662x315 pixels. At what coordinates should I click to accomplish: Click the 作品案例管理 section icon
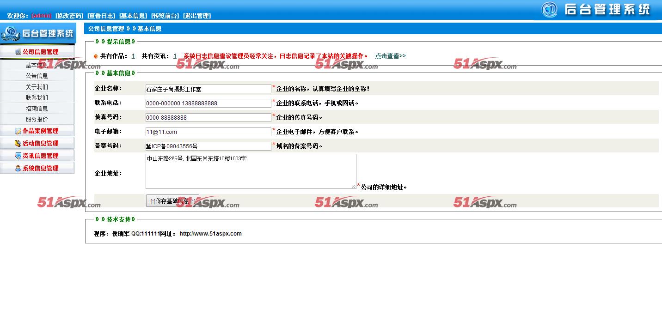18,131
